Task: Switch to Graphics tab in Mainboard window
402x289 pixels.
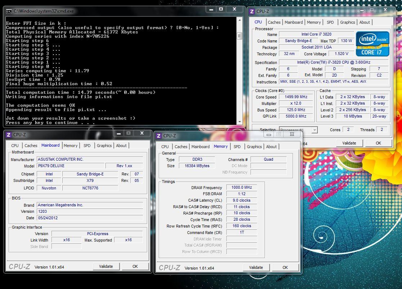Action: (104, 146)
